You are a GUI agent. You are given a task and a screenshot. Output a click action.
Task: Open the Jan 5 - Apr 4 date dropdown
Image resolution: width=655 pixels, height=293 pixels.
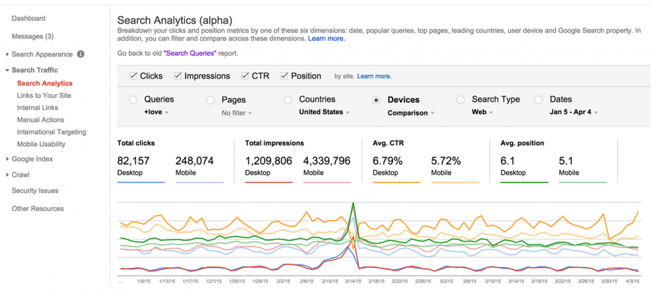click(x=573, y=112)
